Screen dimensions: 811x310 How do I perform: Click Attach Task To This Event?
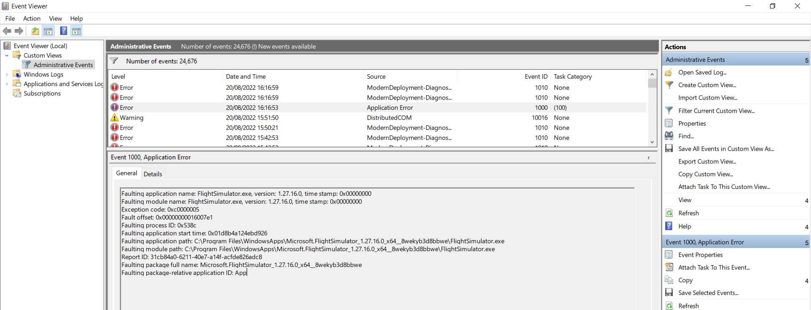point(714,268)
